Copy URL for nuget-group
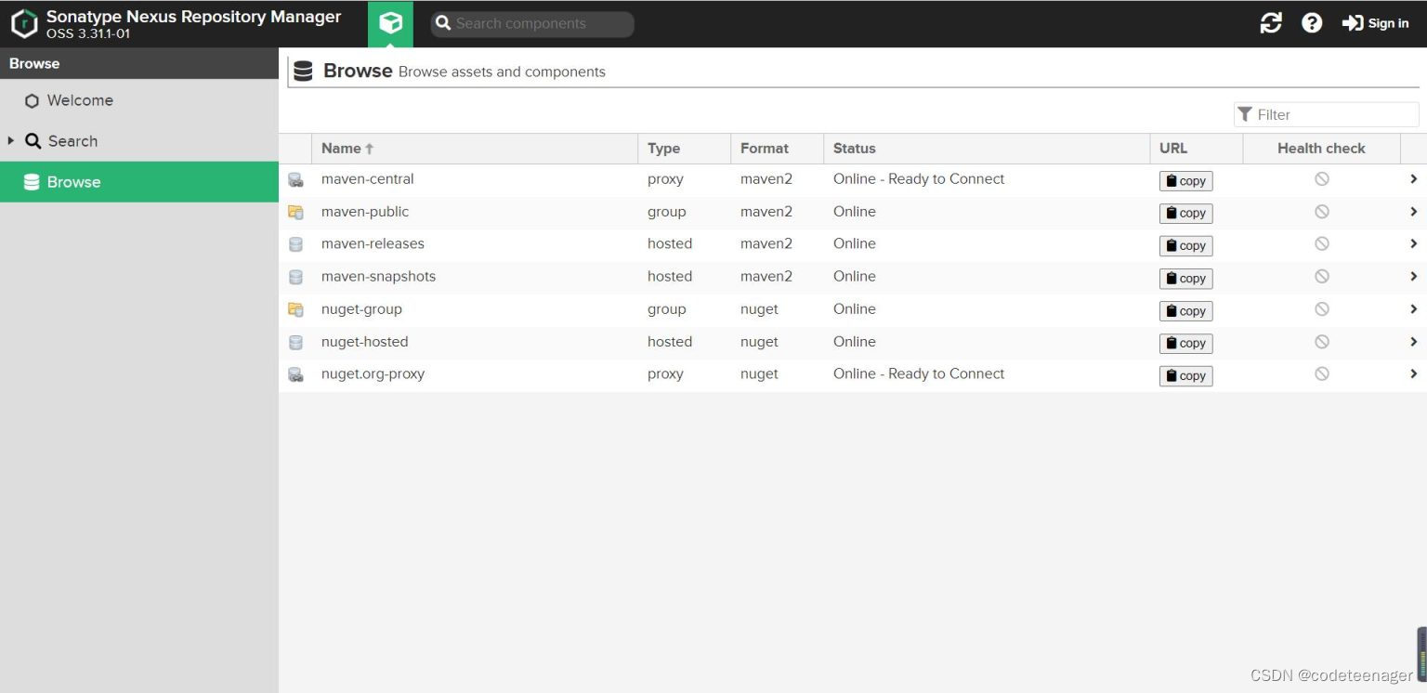1427x693 pixels. pyautogui.click(x=1185, y=311)
